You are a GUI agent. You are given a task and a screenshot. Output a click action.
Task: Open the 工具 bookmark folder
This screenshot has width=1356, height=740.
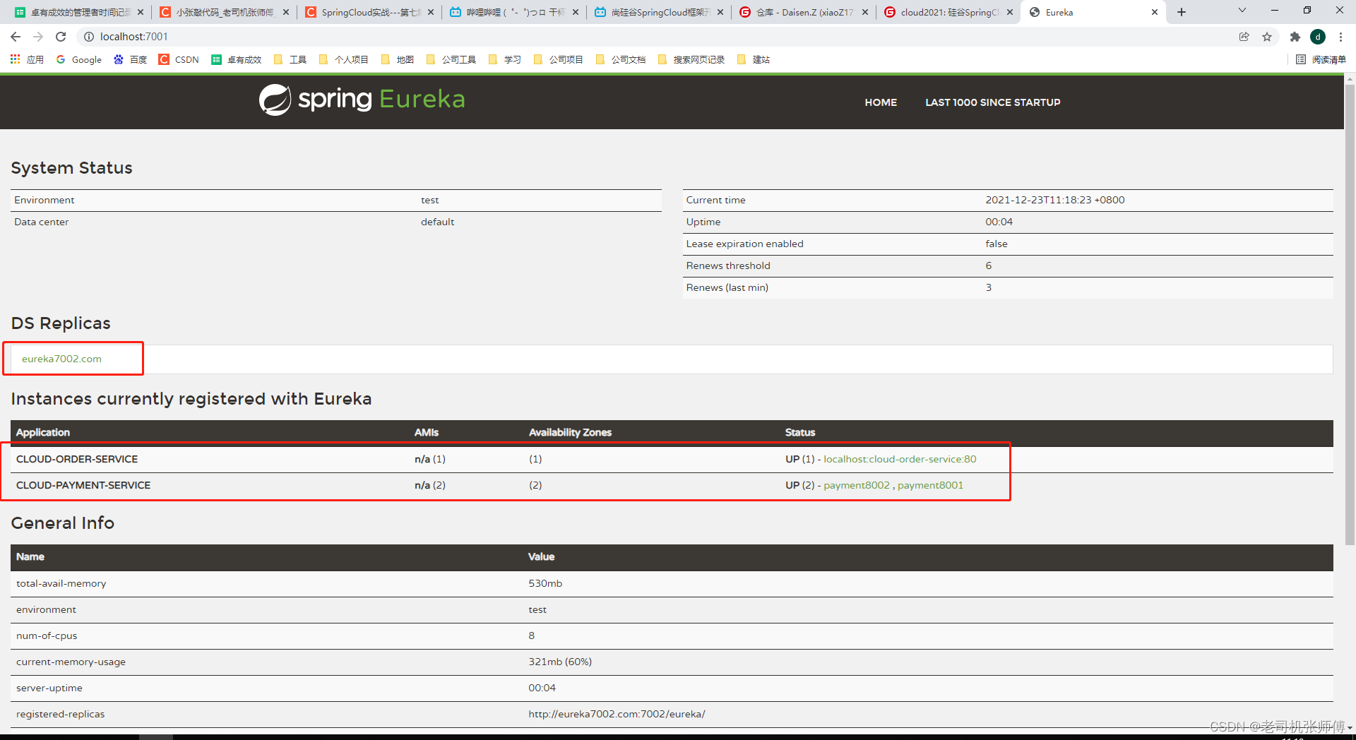290,59
